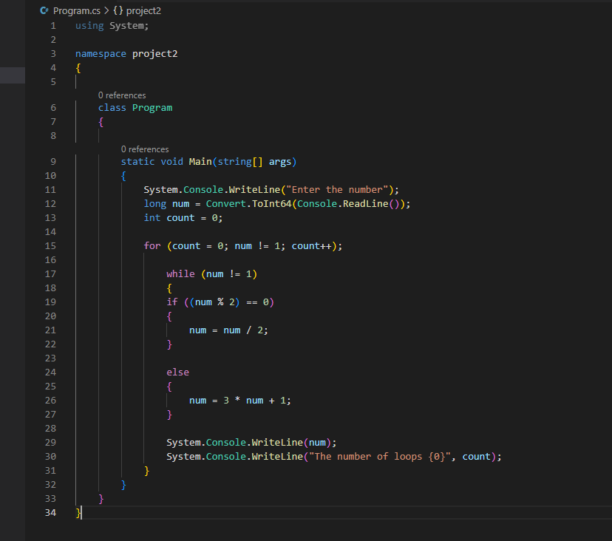Viewport: 612px width, 541px height.
Task: Click 'Program' class name on line 6
Action: tap(152, 108)
